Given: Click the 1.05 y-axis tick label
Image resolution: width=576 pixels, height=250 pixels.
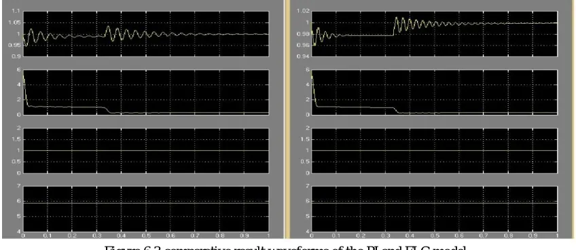Looking at the screenshot, I should click(15, 22).
